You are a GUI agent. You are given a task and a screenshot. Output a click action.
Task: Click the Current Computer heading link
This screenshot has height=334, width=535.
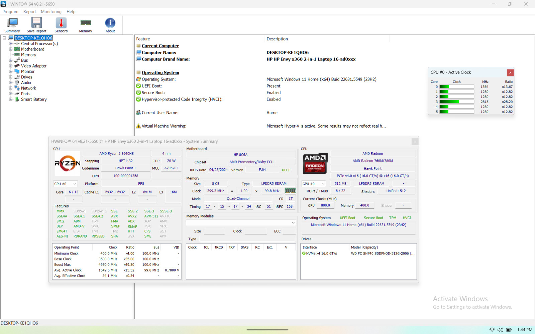(x=160, y=46)
